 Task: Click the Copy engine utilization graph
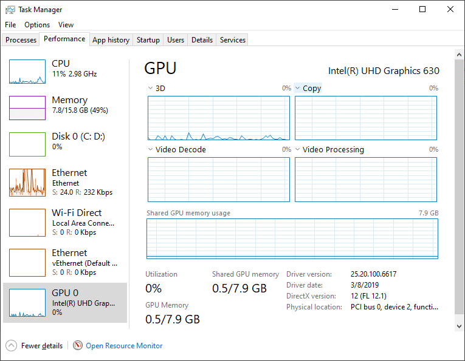[x=366, y=118]
